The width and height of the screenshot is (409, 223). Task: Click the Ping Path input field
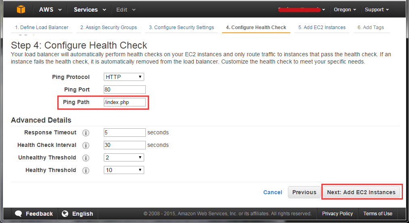[x=125, y=102]
